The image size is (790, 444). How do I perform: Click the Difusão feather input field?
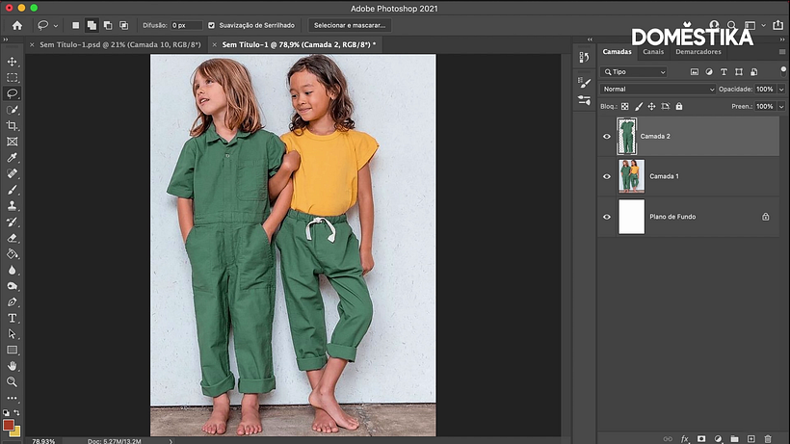coord(186,25)
